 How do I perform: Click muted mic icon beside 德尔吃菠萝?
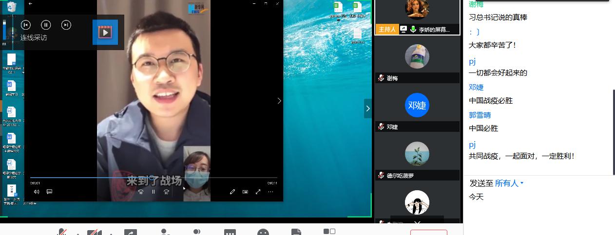point(381,175)
